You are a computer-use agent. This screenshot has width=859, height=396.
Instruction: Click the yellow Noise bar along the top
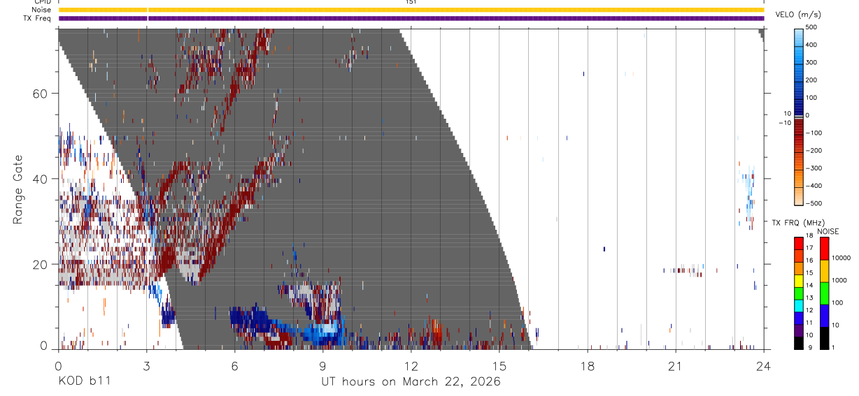click(x=411, y=10)
